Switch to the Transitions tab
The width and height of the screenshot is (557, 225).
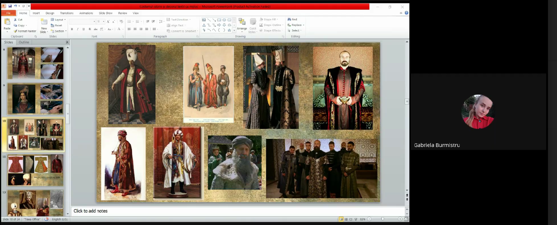pos(67,13)
